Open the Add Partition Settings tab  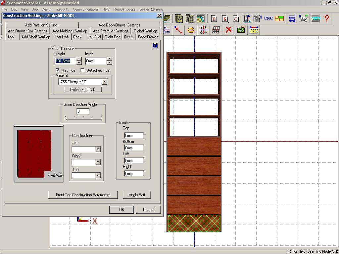coord(42,25)
